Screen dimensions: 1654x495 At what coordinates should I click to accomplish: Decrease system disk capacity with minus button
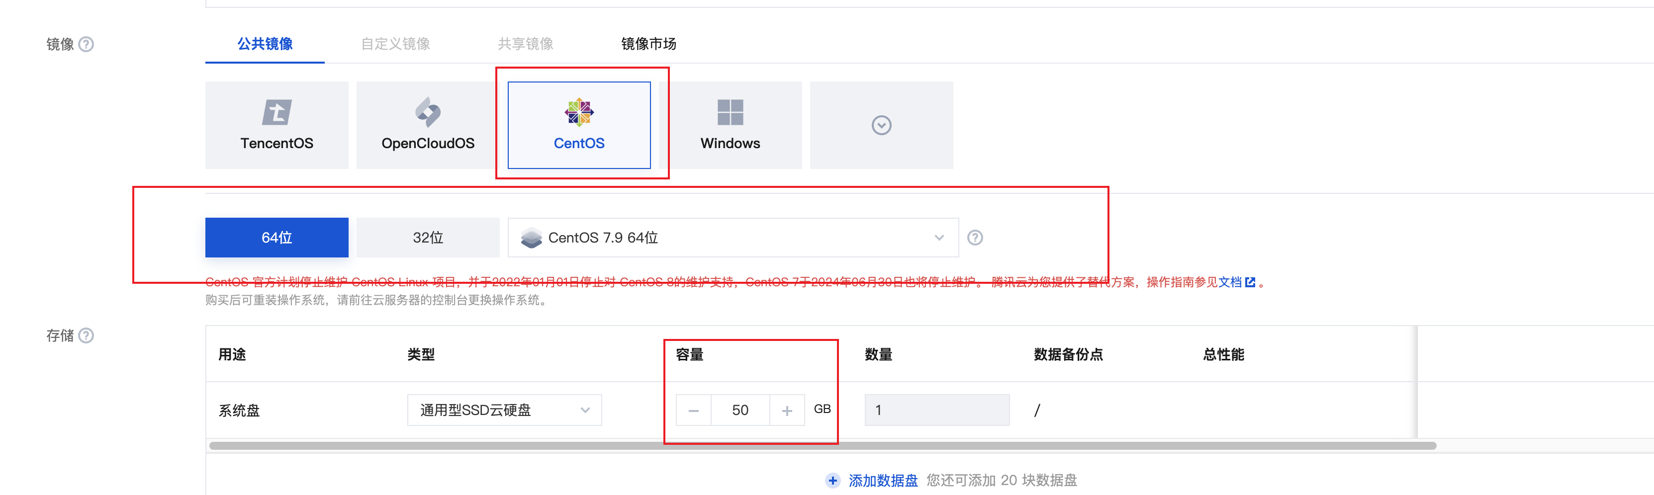693,410
